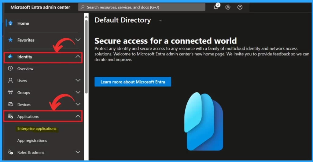The width and height of the screenshot is (313, 162).
Task: Select the Users menu label
Action: (x=22, y=80)
